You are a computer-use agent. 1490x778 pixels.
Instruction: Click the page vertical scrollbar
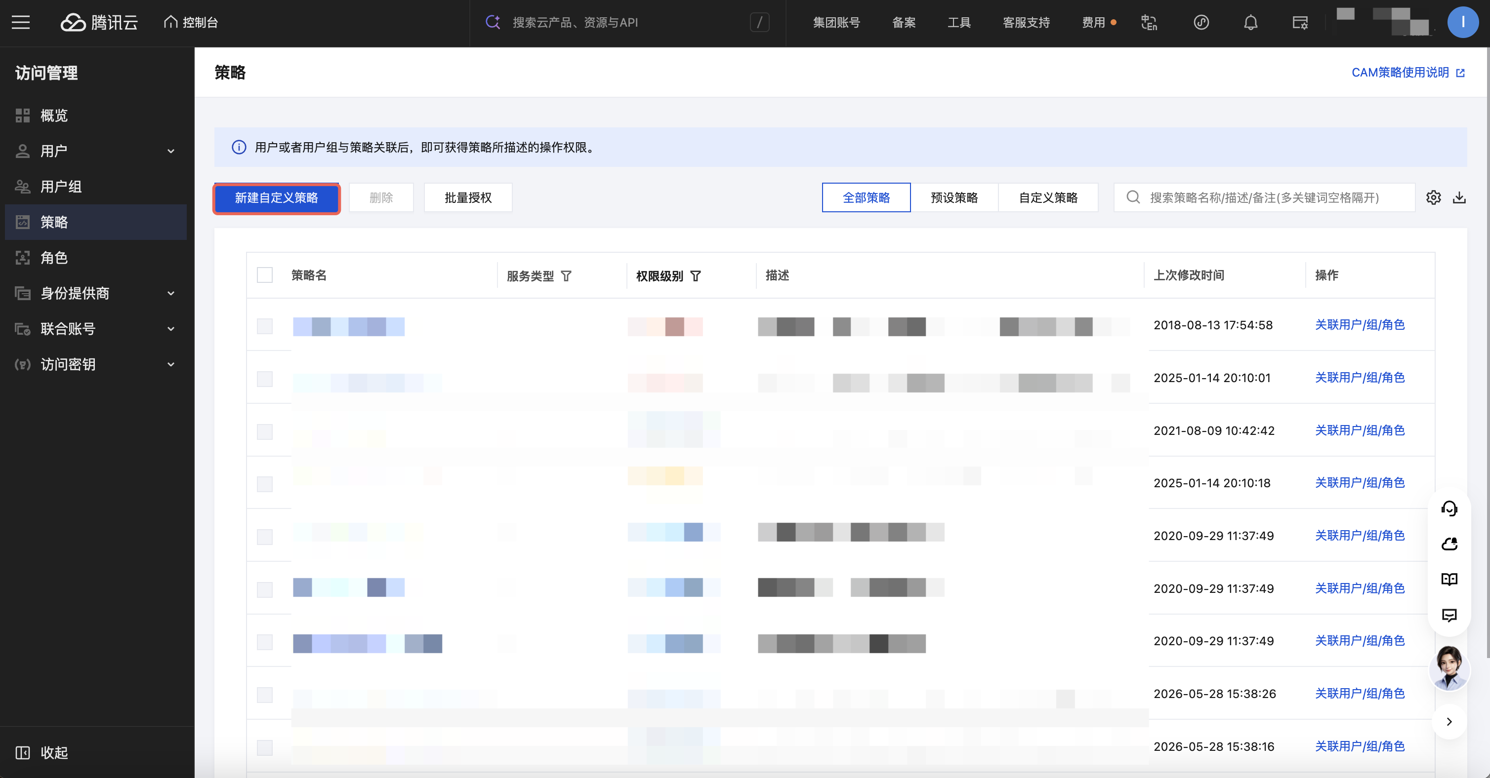pos(1487,352)
